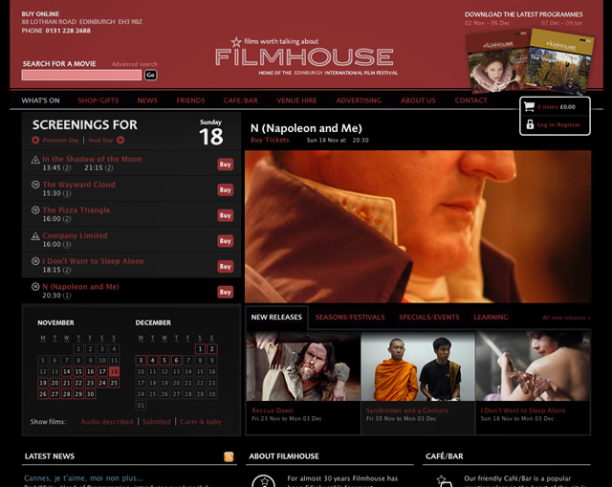This screenshot has height=487, width=612.
Task: Open In the Shadow of the Moon title
Action: [92, 159]
